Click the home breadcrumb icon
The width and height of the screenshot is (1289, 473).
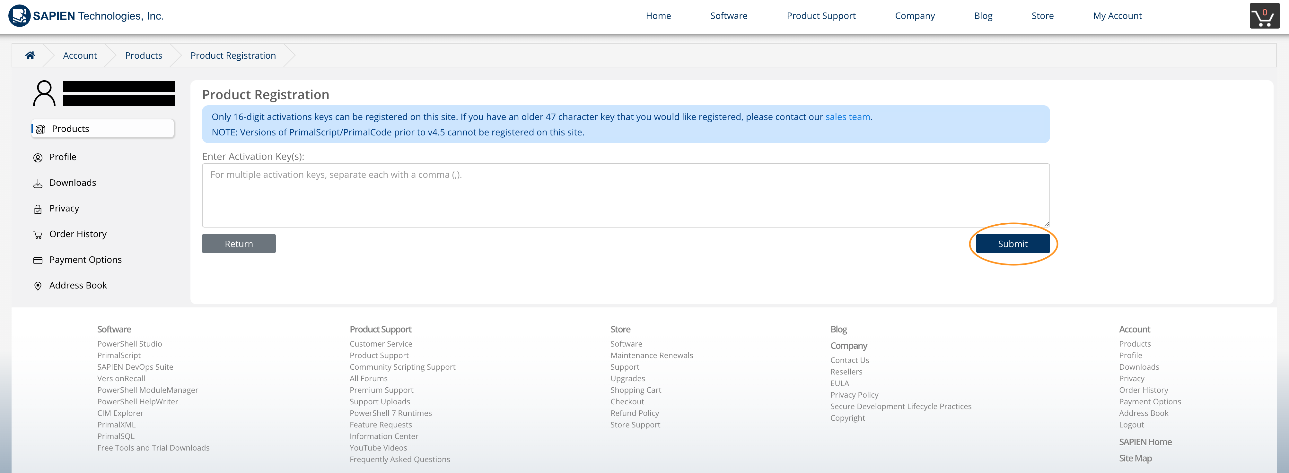tap(30, 56)
